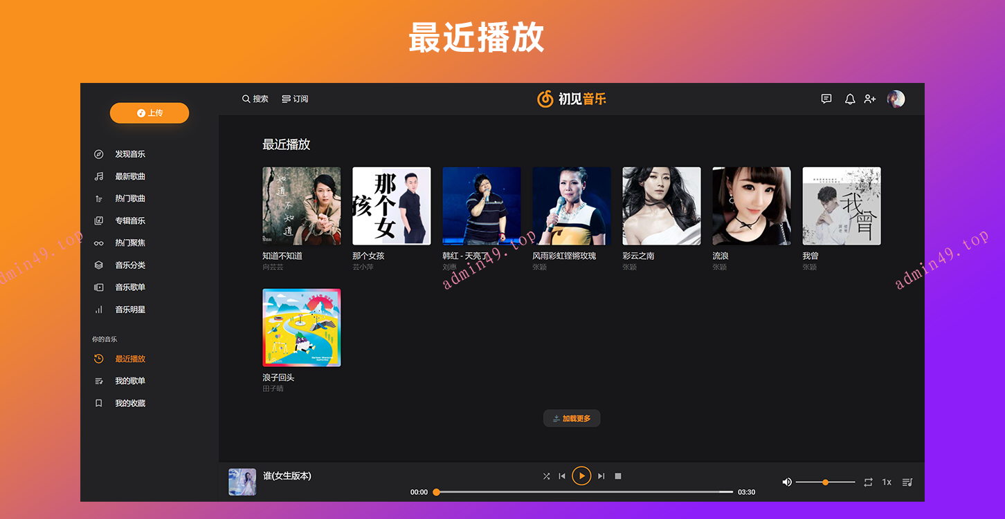Toggle the repeat loop mode
The height and width of the screenshot is (519, 1005).
868,482
